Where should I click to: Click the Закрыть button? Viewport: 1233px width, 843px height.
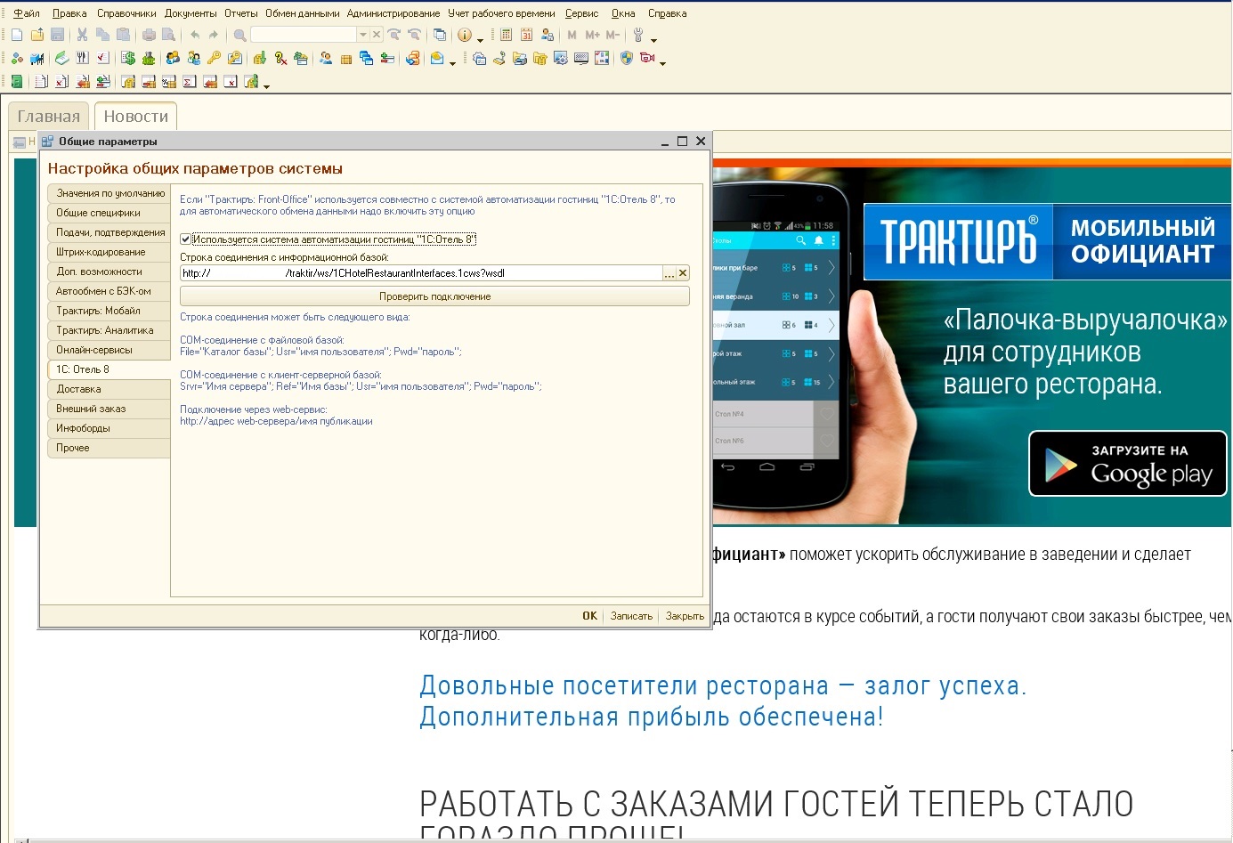[x=685, y=616]
